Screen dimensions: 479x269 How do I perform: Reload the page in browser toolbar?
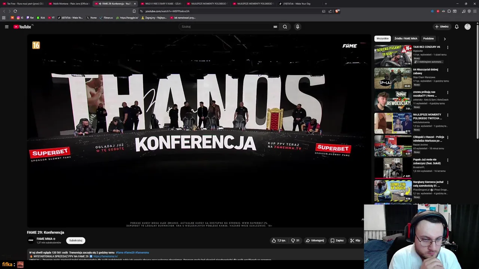pos(15,11)
